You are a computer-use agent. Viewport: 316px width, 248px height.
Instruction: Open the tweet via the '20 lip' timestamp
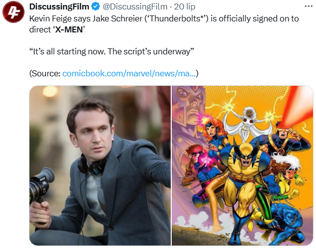[184, 6]
